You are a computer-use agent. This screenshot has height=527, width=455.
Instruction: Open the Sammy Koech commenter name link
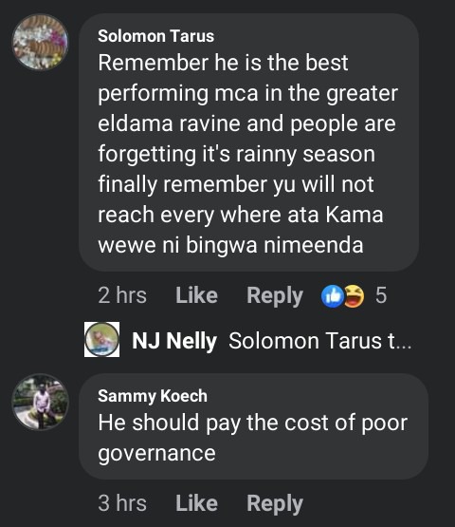click(153, 396)
